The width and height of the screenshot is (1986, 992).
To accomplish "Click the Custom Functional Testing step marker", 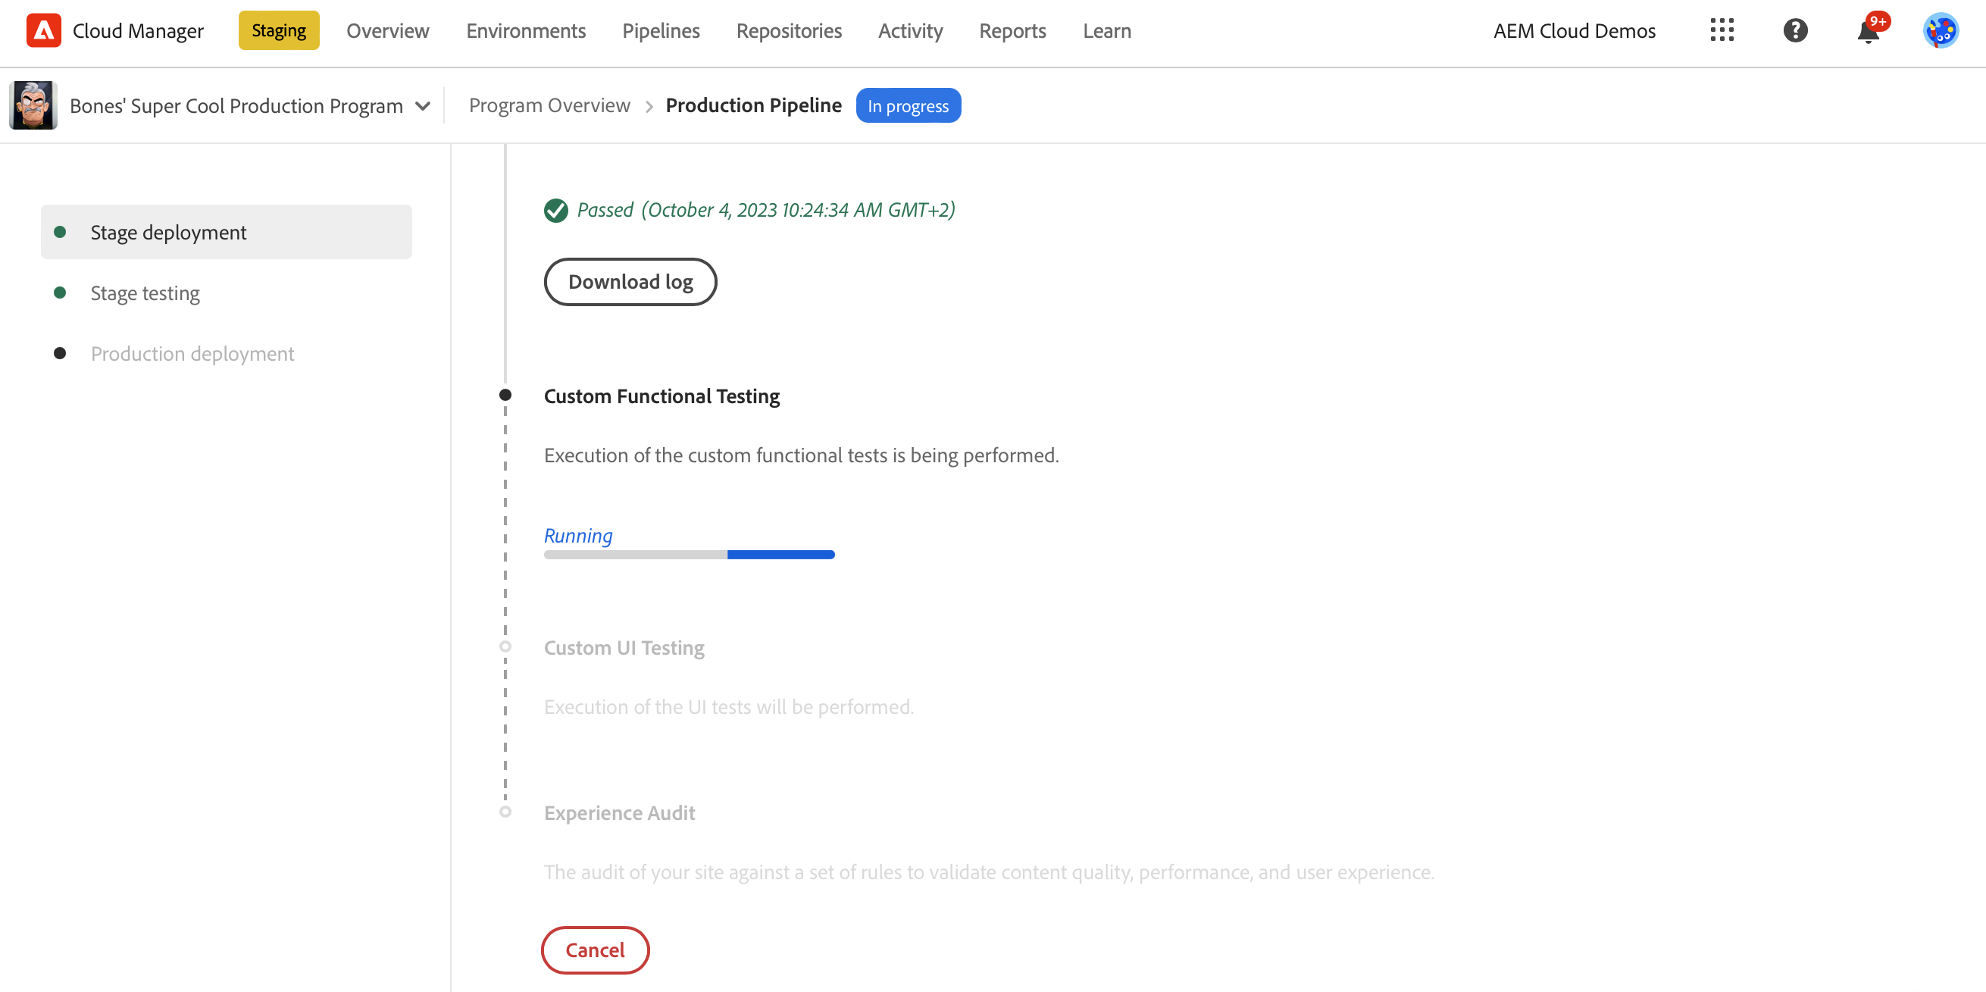I will point(505,396).
